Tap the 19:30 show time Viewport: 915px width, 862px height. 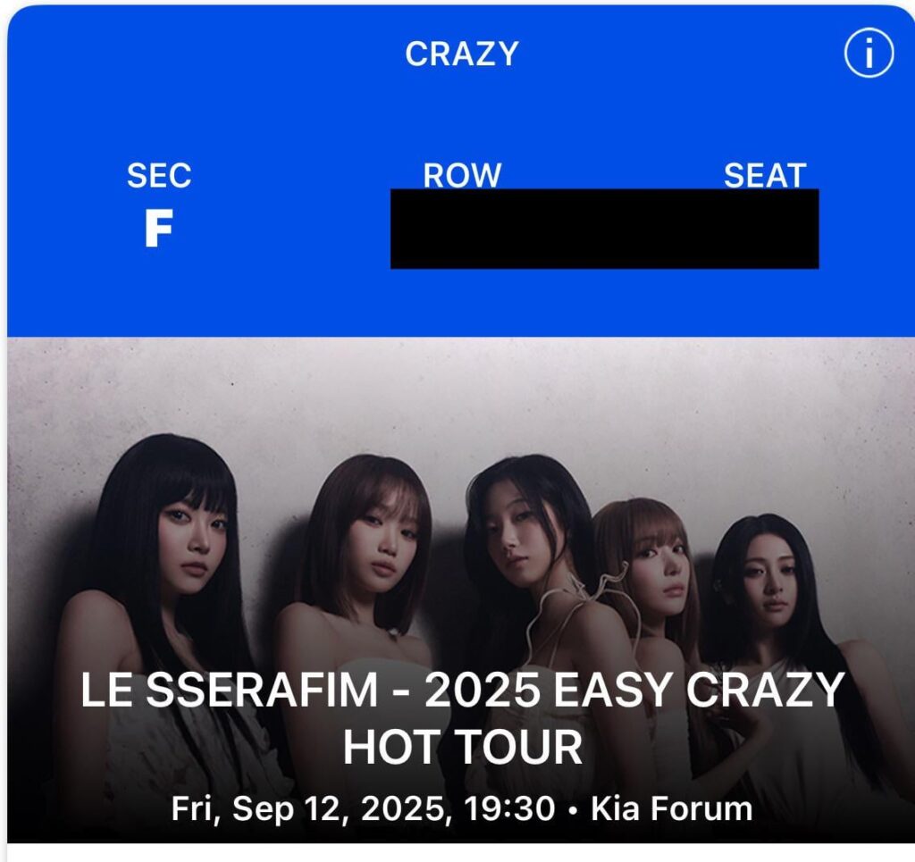[x=509, y=809]
